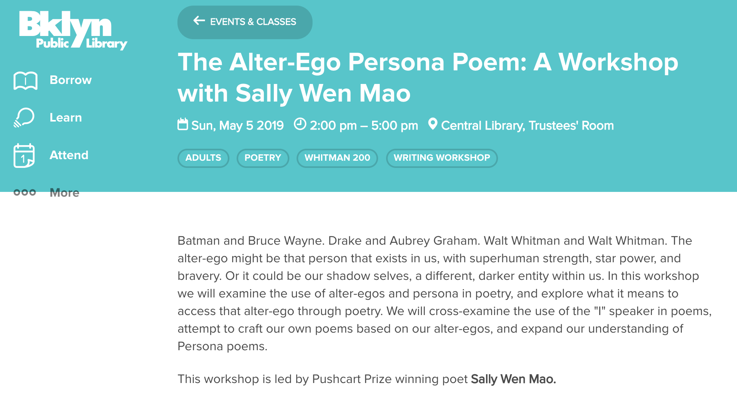The height and width of the screenshot is (395, 737).
Task: Click the Sally Wen Mao bold link
Action: pyautogui.click(x=514, y=379)
